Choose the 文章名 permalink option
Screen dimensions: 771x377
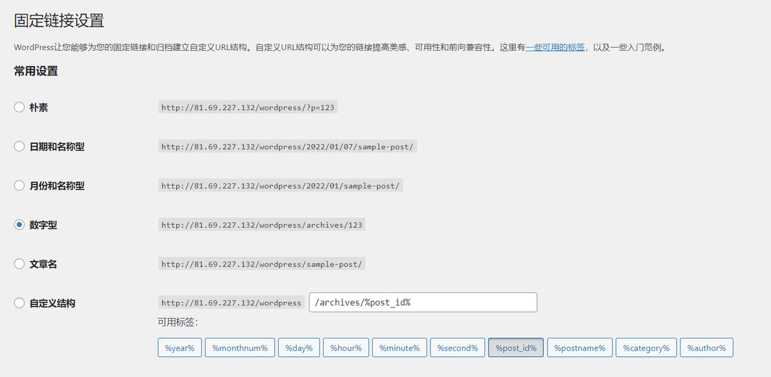tap(19, 264)
